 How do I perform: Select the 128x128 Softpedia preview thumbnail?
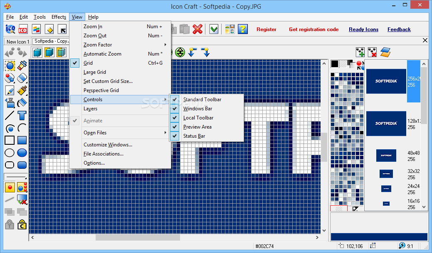[386, 123]
